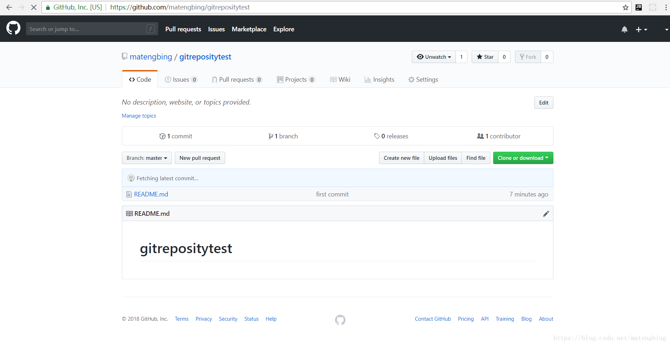Screen dimensions: 670x345
Task: Open the README.md file link
Action: pos(151,194)
